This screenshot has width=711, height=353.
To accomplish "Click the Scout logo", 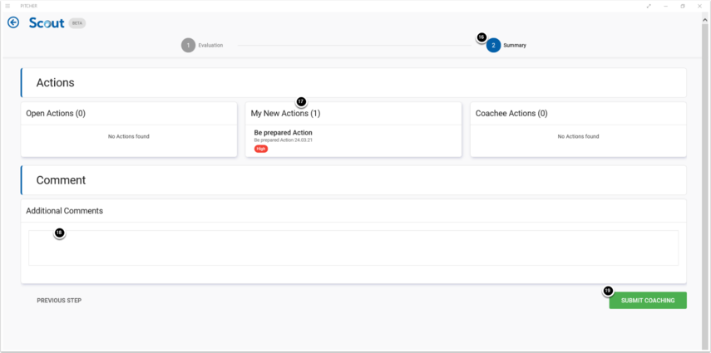I will pyautogui.click(x=46, y=23).
